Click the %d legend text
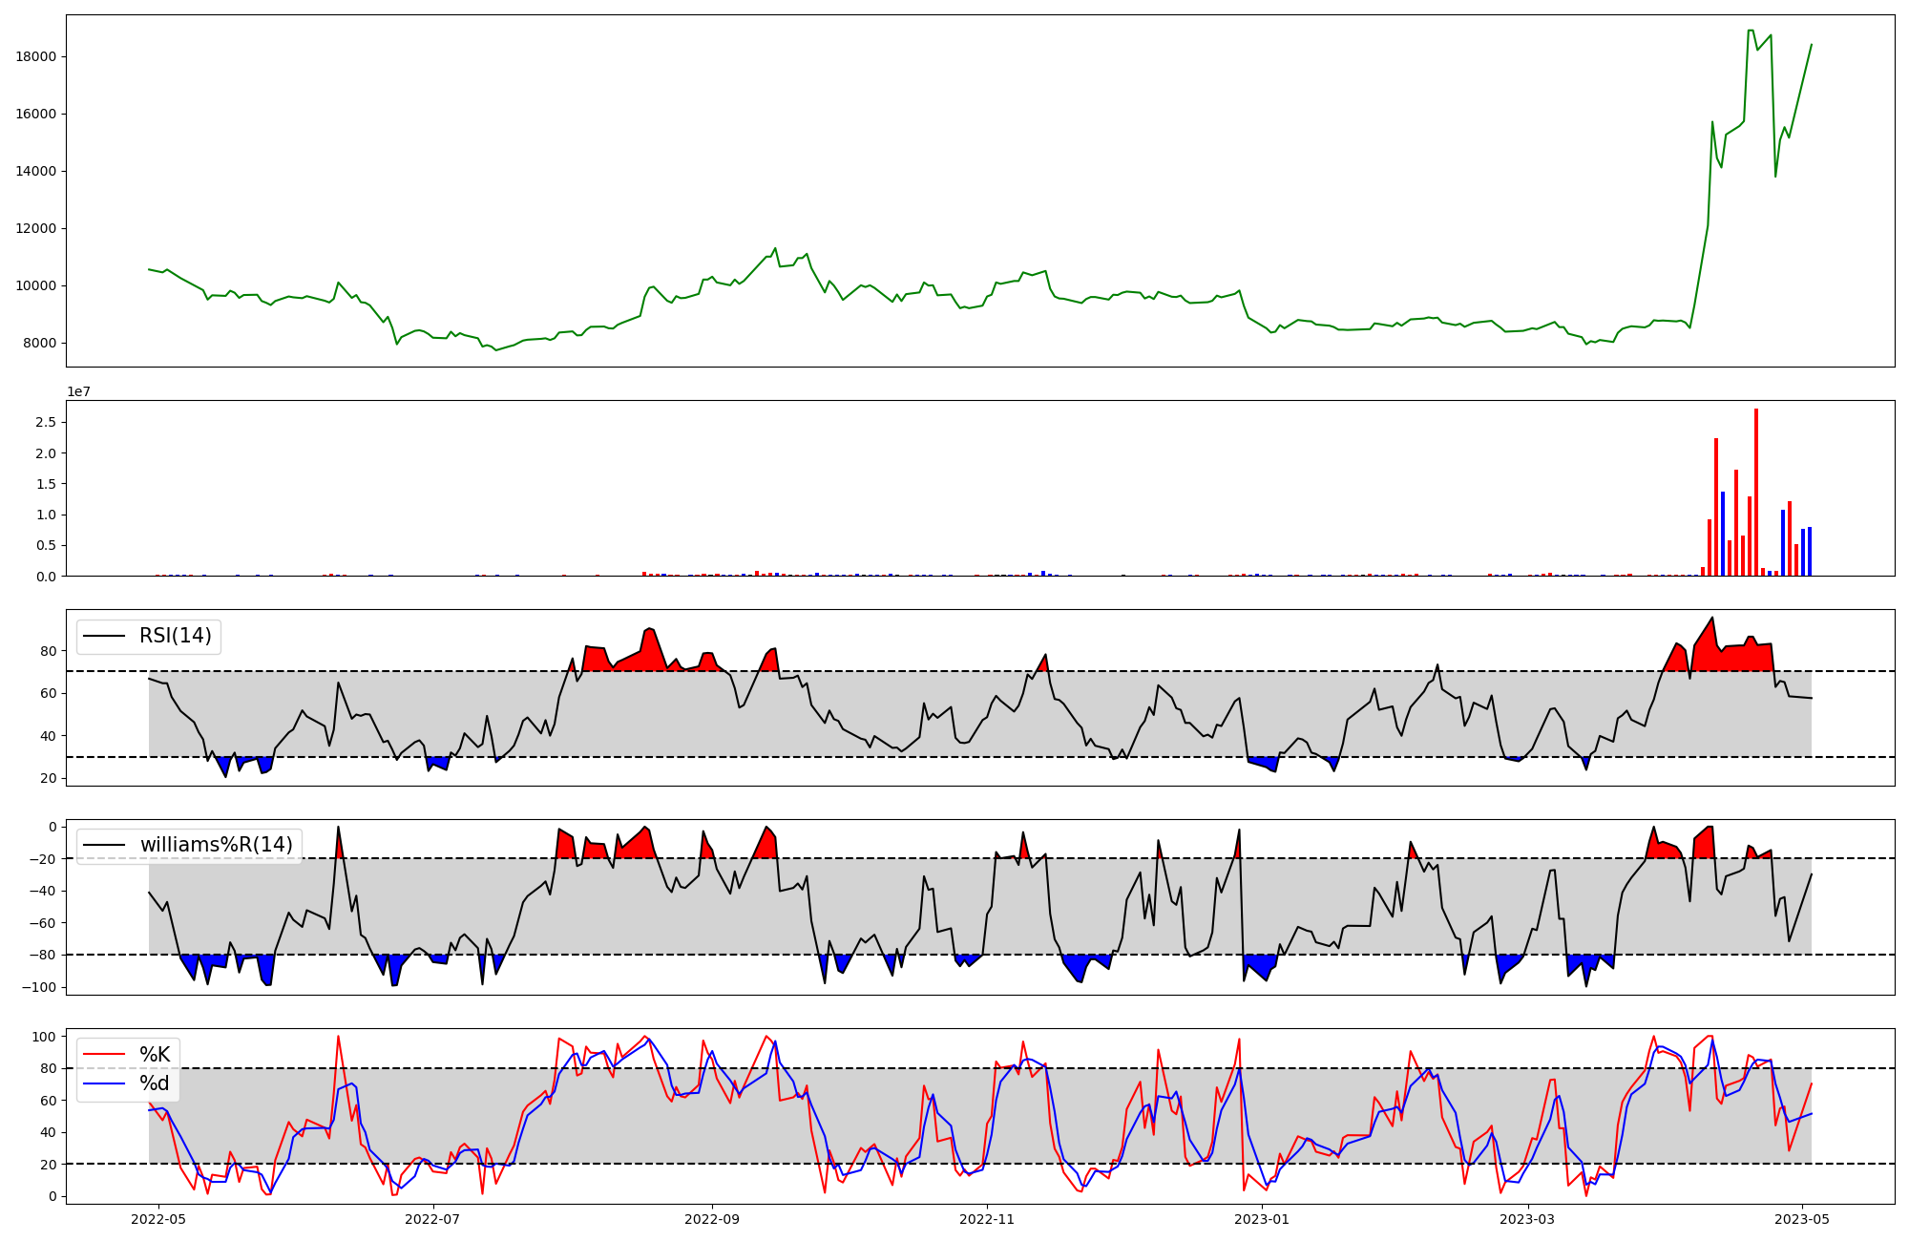 point(154,1083)
